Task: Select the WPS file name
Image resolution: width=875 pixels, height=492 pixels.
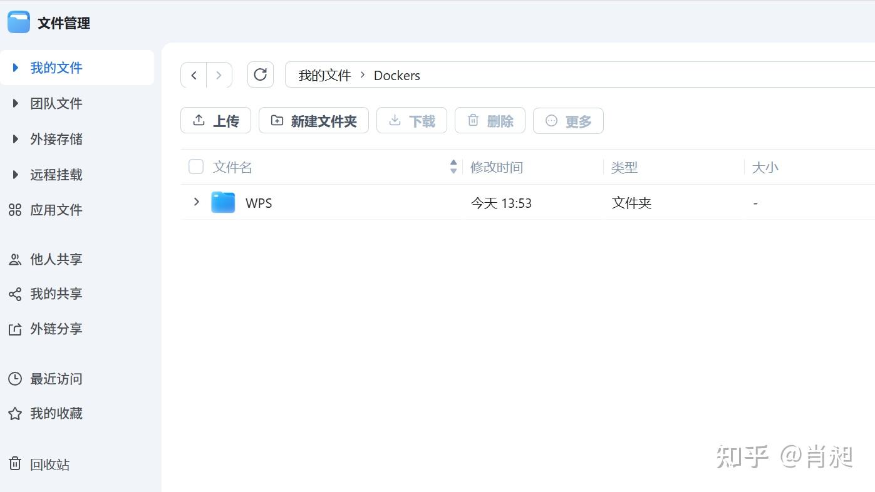Action: click(x=259, y=203)
